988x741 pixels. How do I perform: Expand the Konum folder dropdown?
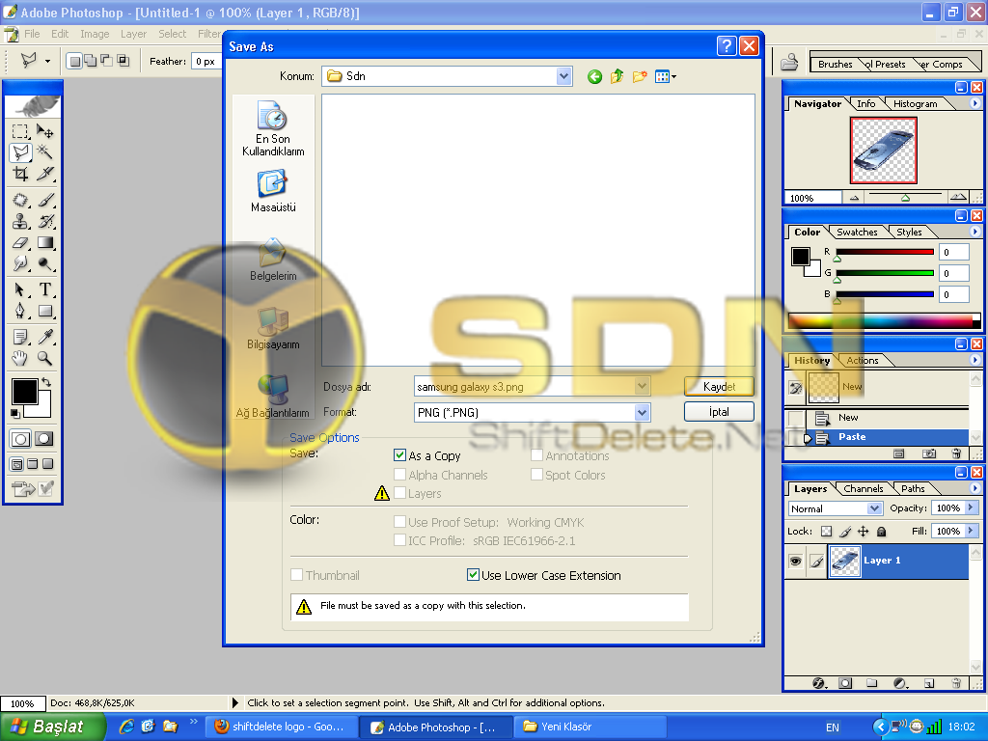pyautogui.click(x=563, y=76)
